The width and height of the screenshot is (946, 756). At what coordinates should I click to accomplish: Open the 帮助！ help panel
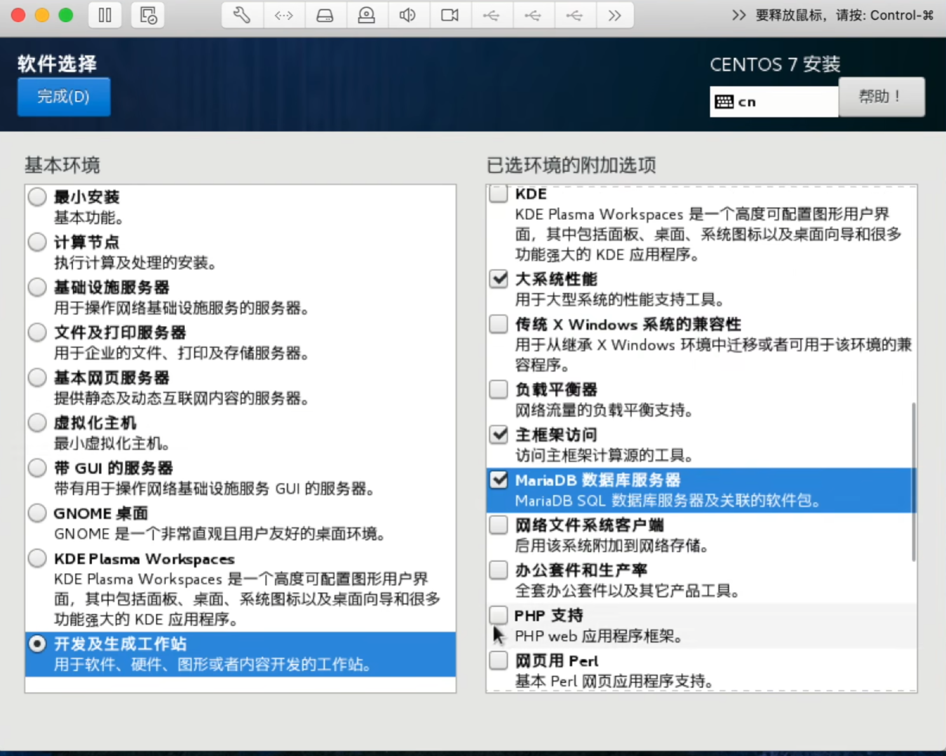point(882,97)
